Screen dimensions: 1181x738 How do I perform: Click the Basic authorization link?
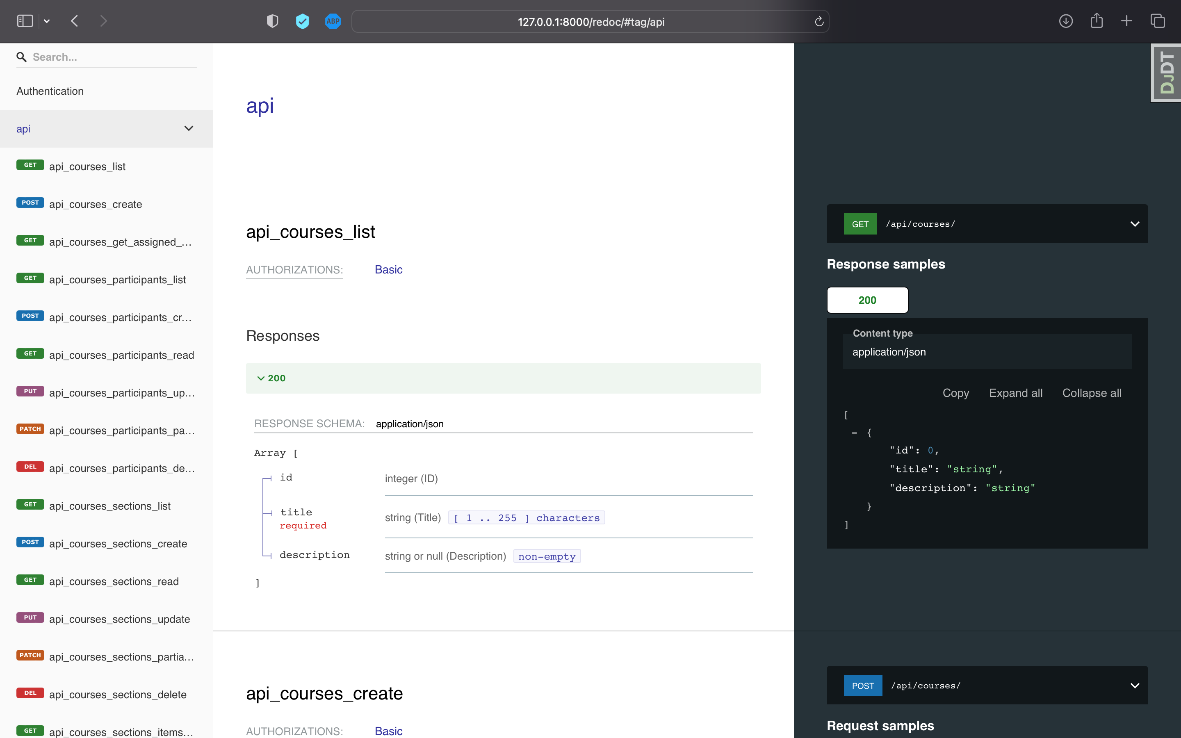388,269
